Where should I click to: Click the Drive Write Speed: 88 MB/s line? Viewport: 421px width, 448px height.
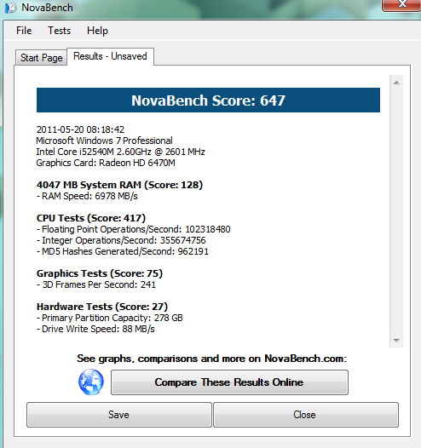(x=95, y=329)
